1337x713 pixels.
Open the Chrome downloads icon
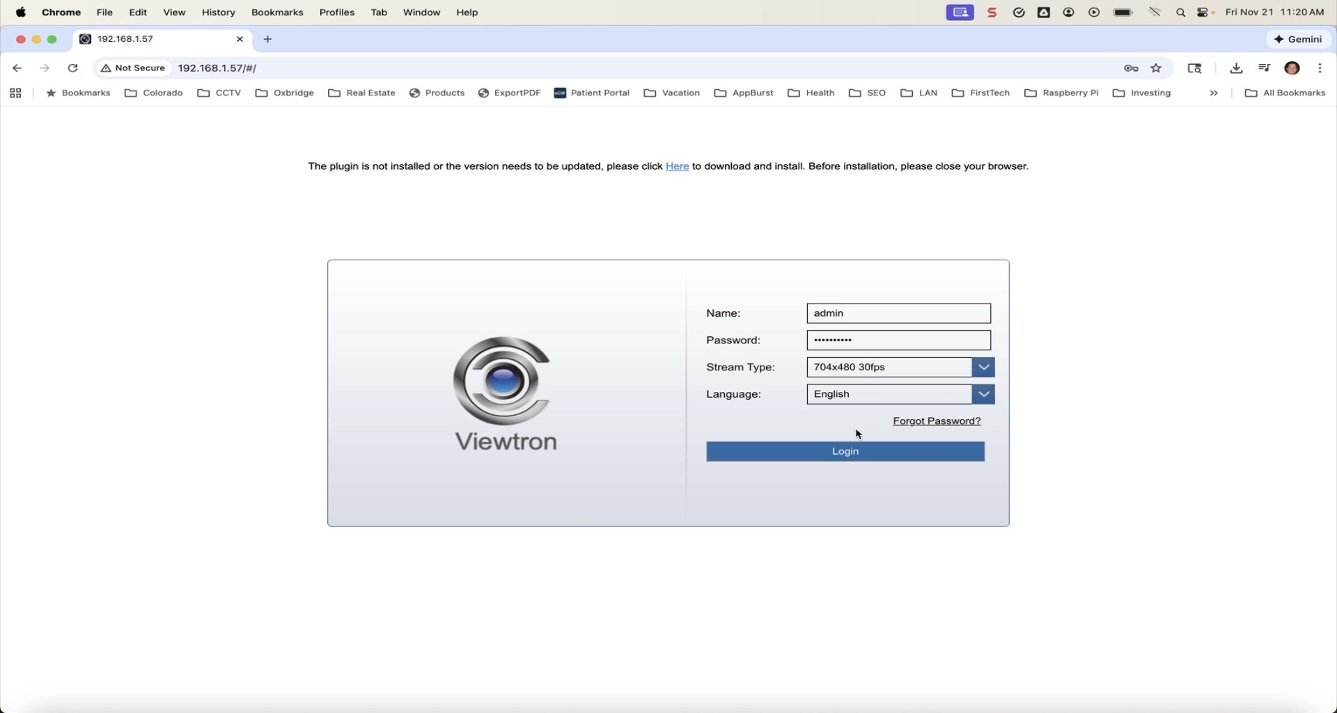[1236, 68]
